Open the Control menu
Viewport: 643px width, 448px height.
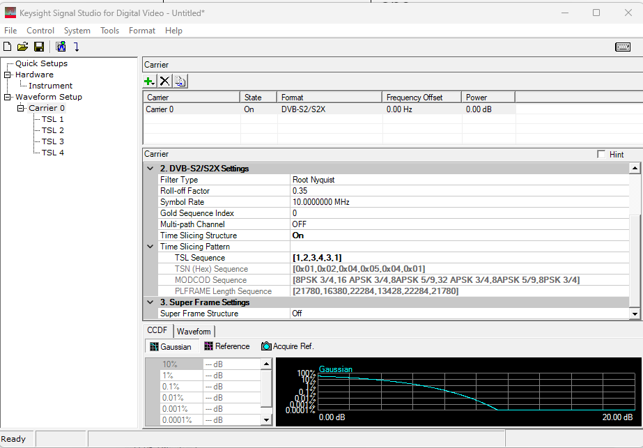[x=40, y=31]
